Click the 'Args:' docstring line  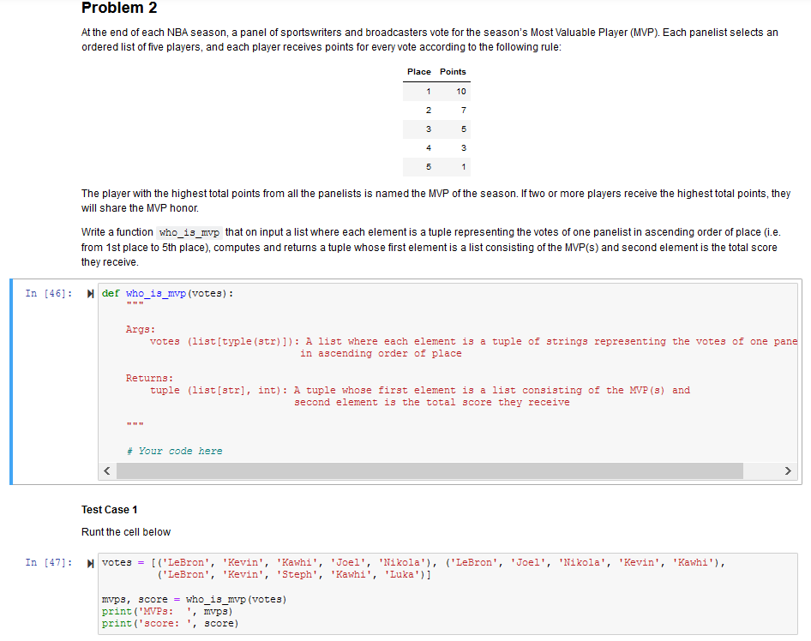[140, 329]
